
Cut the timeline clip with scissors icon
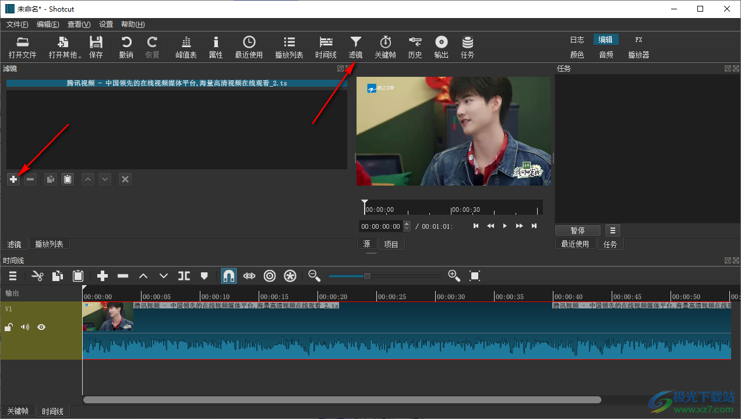37,276
